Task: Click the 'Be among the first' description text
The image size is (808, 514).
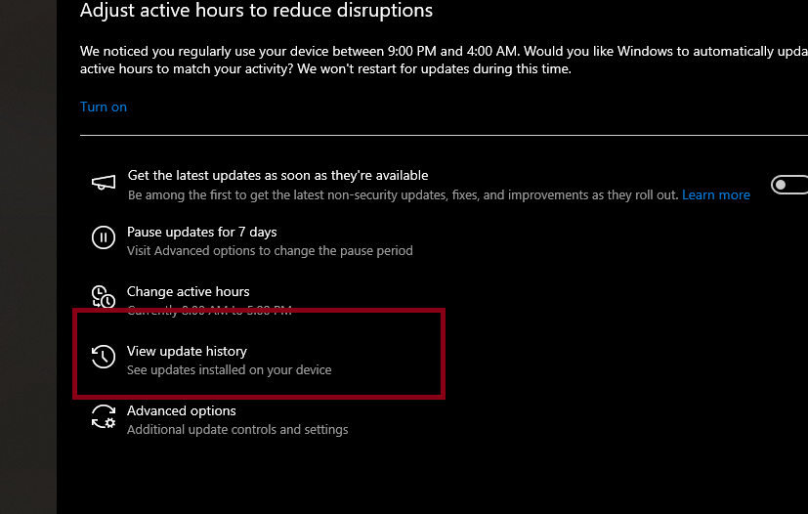Action: 403,194
